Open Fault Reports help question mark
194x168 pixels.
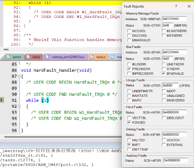click(176, 6)
